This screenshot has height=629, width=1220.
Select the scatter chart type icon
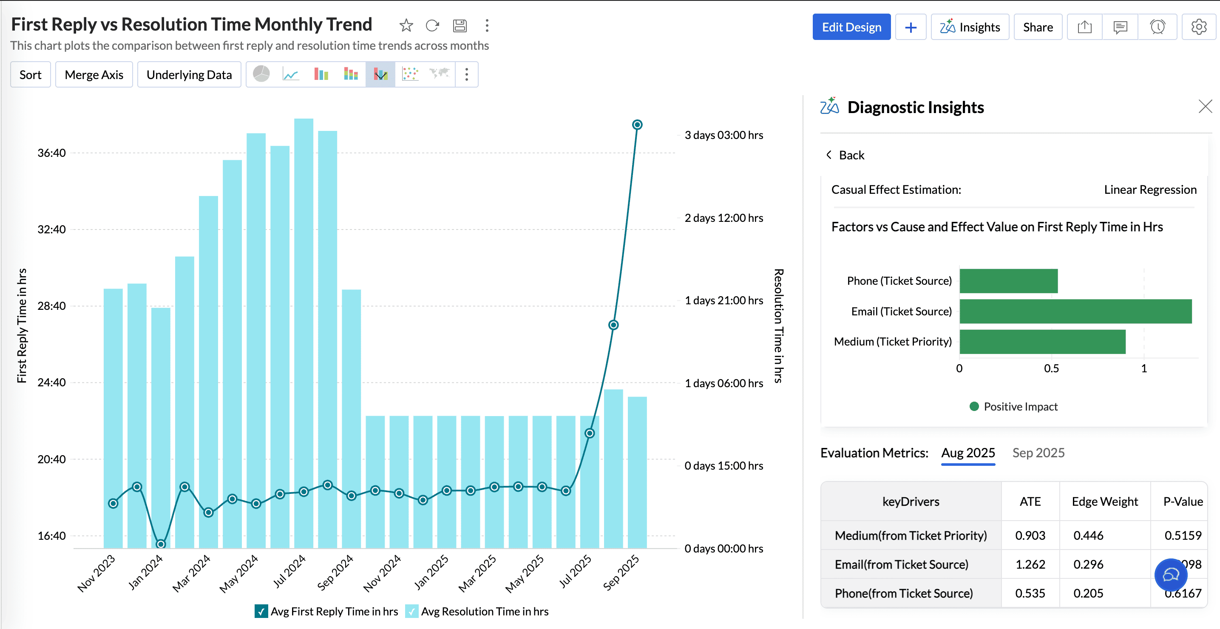coord(410,74)
